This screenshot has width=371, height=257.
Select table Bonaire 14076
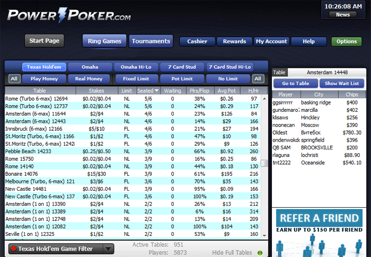coord(132,174)
